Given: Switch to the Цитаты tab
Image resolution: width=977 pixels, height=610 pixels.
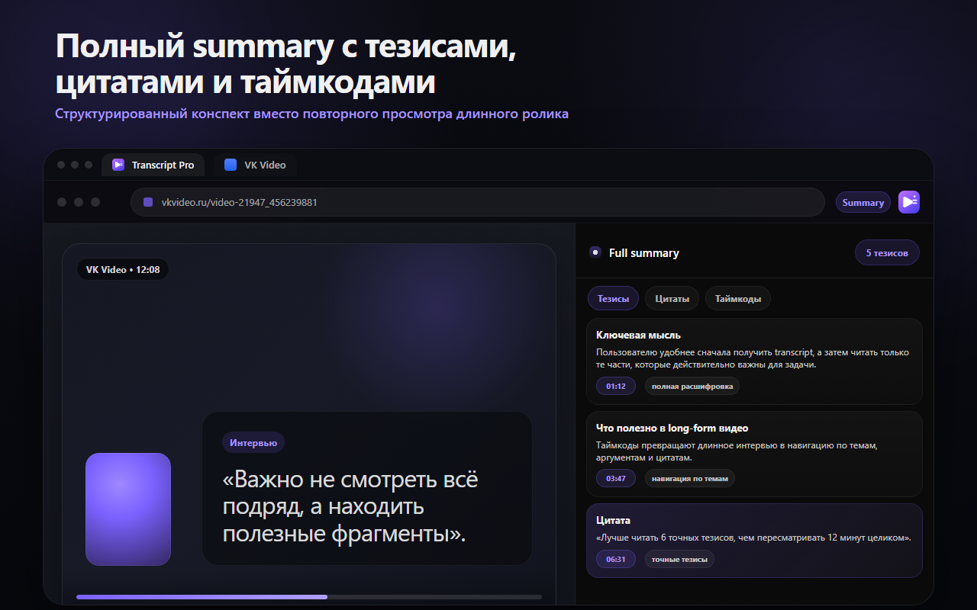Looking at the screenshot, I should point(672,298).
